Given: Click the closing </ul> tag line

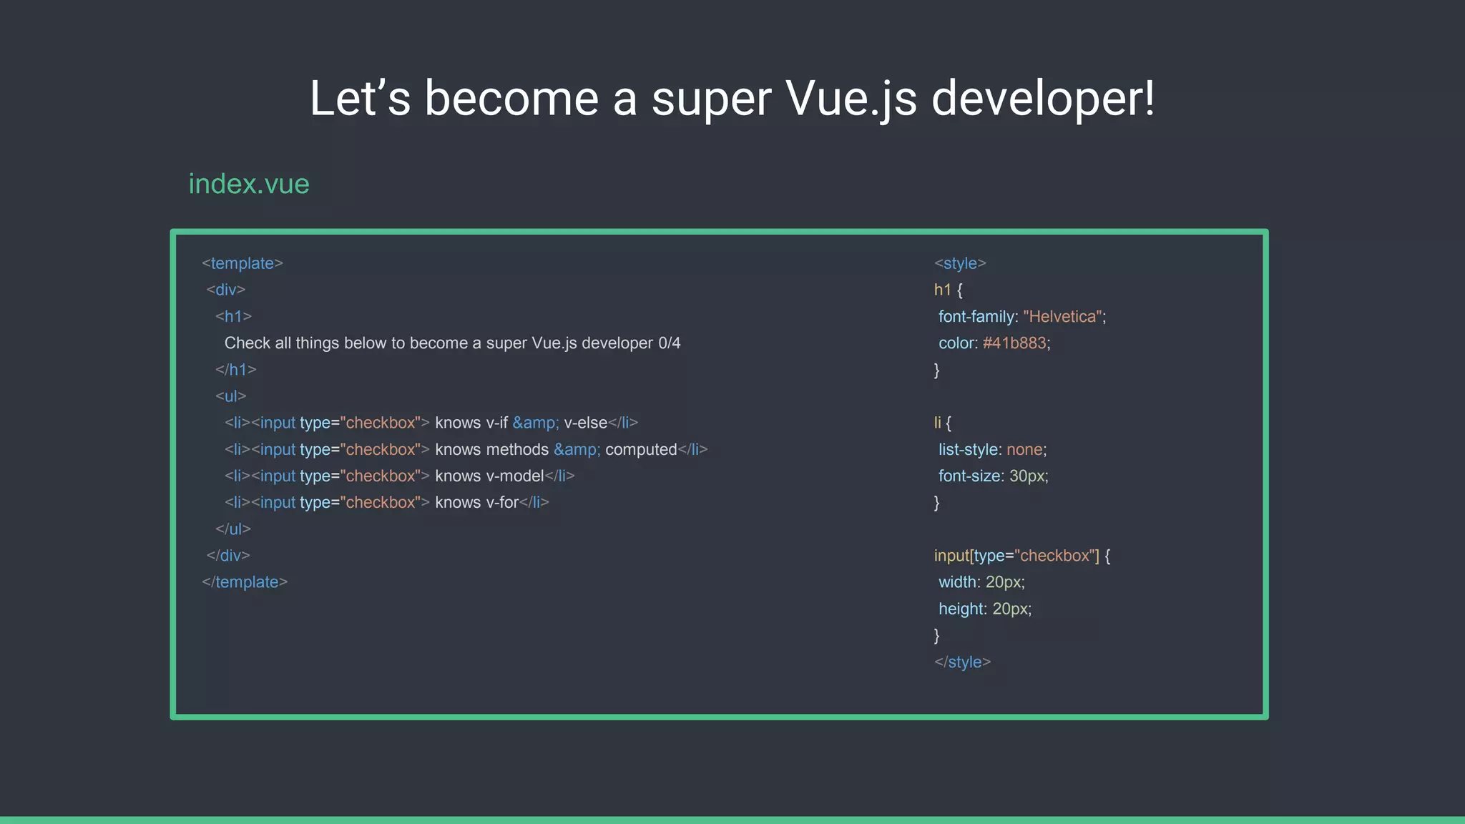Looking at the screenshot, I should point(233,529).
